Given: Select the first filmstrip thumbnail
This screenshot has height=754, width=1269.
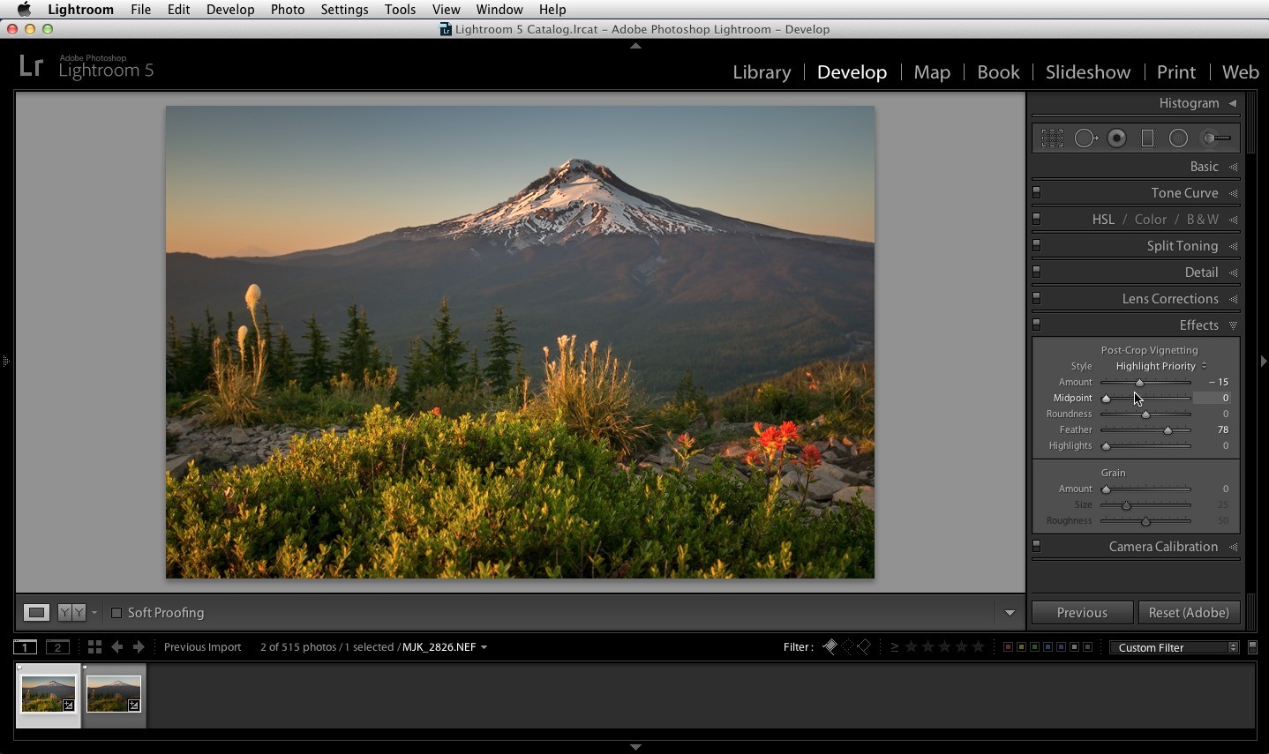Looking at the screenshot, I should coord(49,695).
